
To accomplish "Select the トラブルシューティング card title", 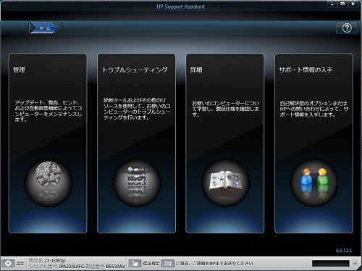I will pos(135,70).
